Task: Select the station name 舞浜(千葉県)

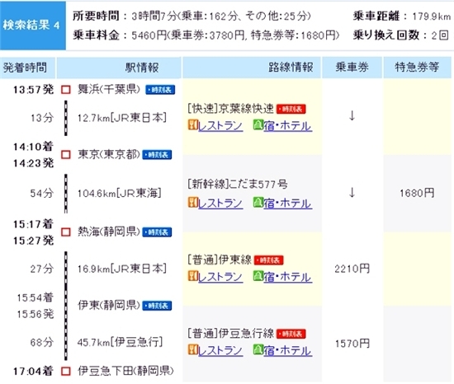Action: coord(109,90)
